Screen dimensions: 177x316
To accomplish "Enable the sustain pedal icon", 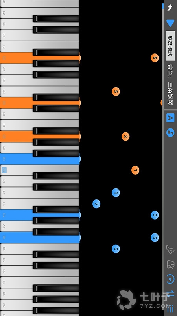I will 170,249.
